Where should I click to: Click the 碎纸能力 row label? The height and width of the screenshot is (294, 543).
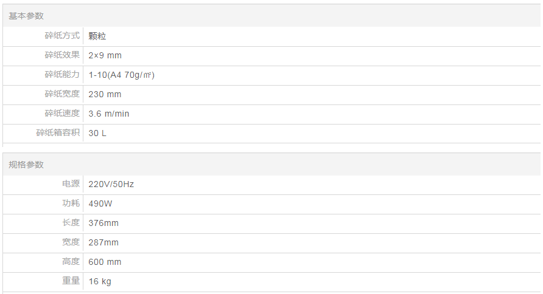62,75
